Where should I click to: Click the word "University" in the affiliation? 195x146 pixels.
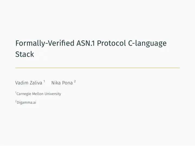click(x=53, y=94)
